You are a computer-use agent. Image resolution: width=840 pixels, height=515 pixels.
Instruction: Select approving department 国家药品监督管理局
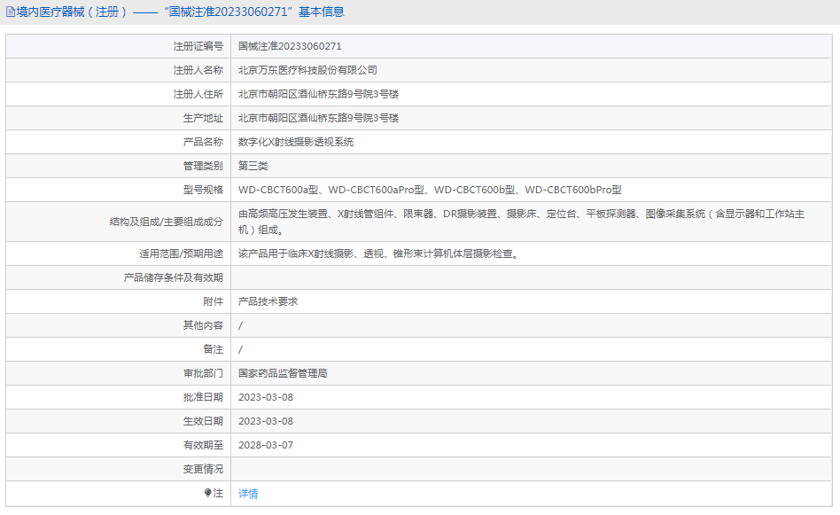point(283,373)
